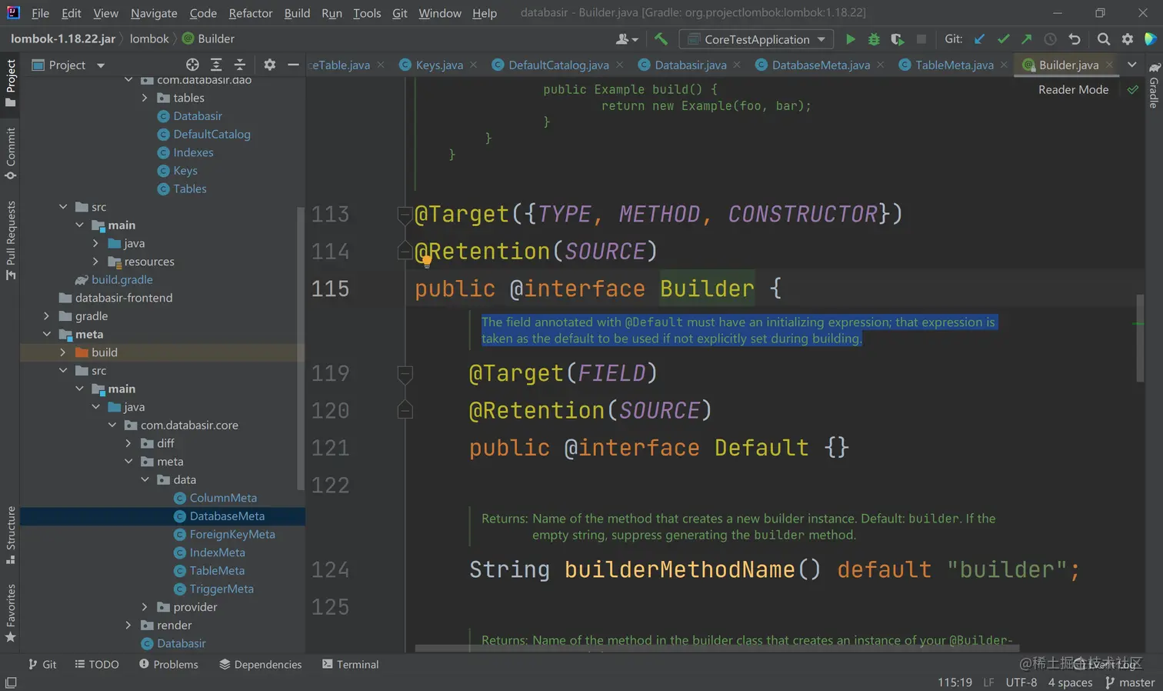Click the Search Everywhere magnifier icon
The height and width of the screenshot is (691, 1163).
coord(1103,39)
